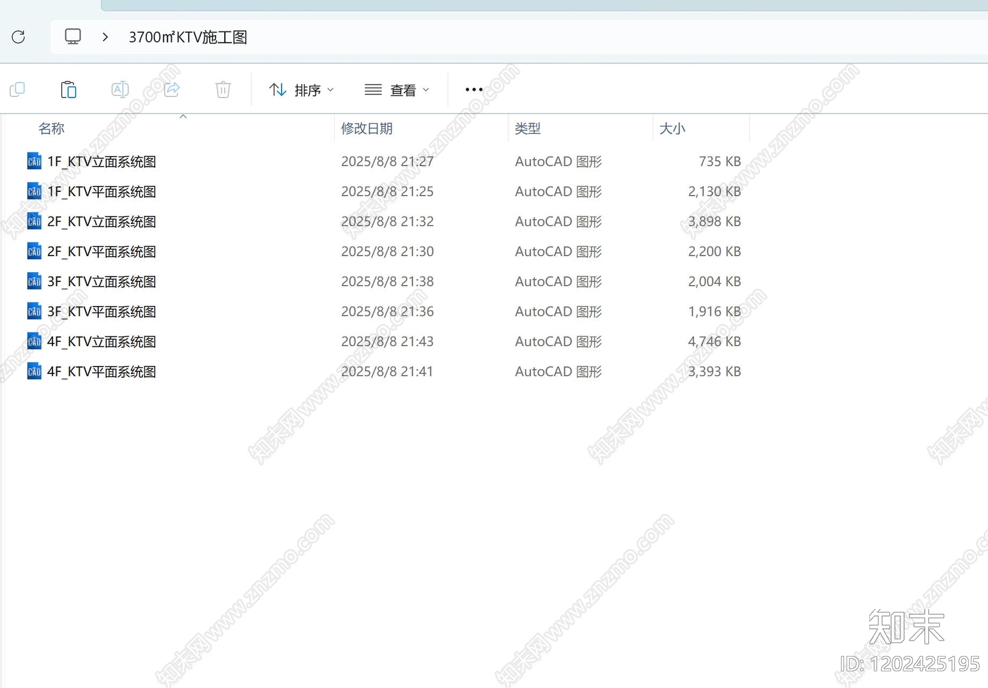Select file name 1F_KTV立面系统图
Viewport: 988px width, 688px height.
click(102, 162)
